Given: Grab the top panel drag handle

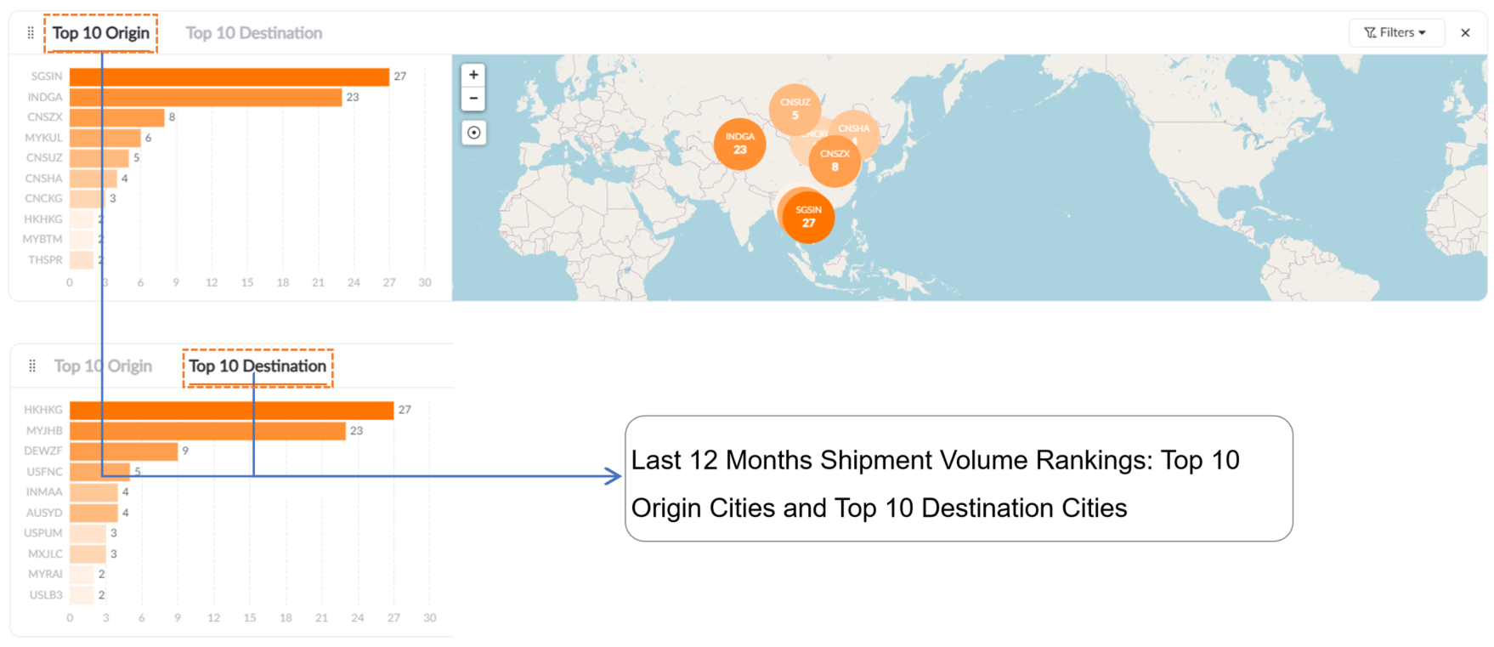Looking at the screenshot, I should coord(31,33).
